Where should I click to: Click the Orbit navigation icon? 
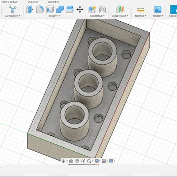pyautogui.click(x=64, y=161)
